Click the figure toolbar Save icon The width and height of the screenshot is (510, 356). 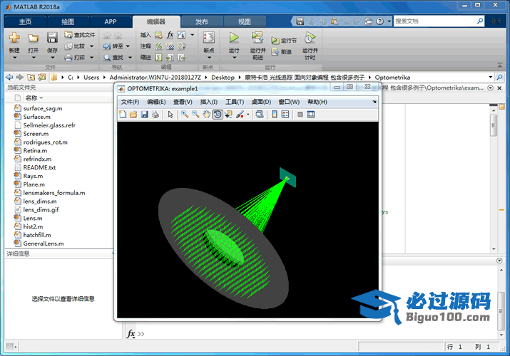(x=144, y=114)
